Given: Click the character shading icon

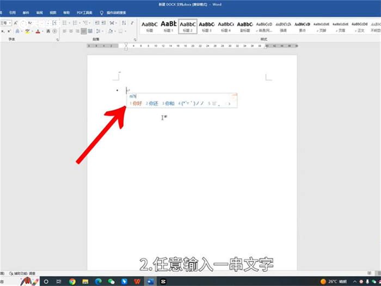Looking at the screenshot, I should coord(48,31).
